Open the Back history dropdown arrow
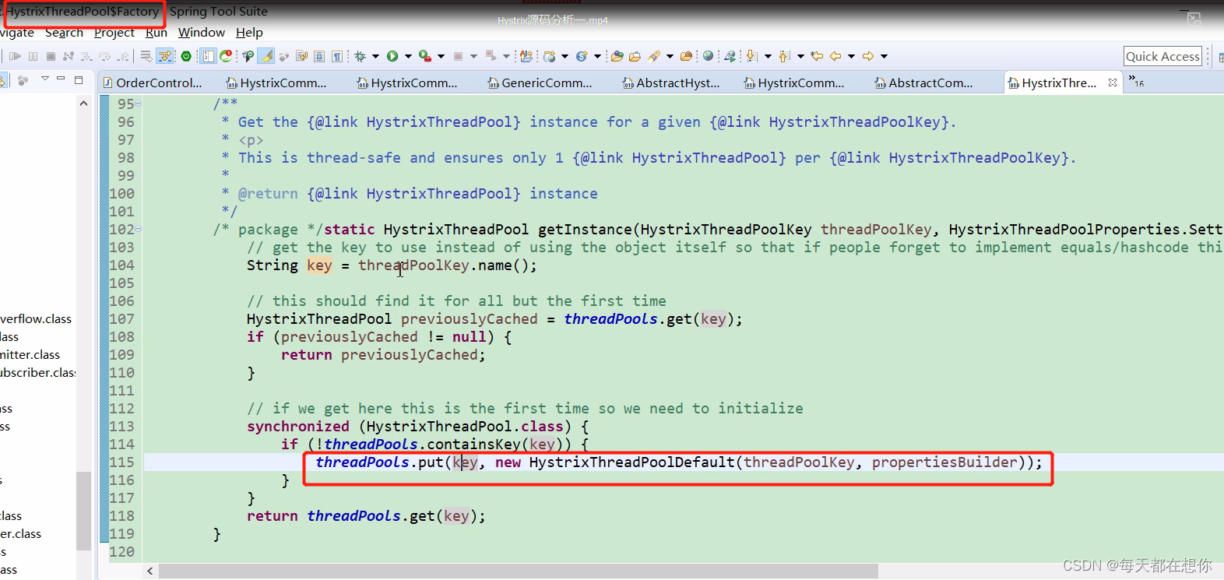The height and width of the screenshot is (580, 1224). pos(852,56)
